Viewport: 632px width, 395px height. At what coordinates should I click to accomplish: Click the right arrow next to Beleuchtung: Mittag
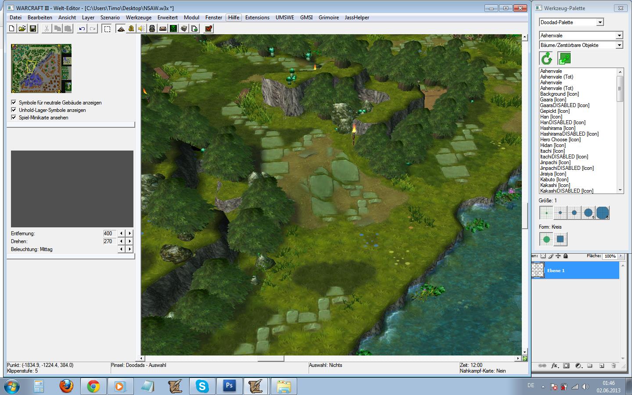tap(129, 249)
